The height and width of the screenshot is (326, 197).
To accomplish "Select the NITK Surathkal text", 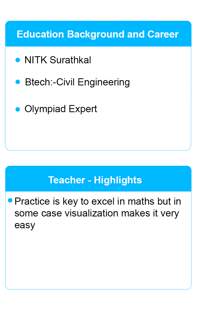I will (58, 60).
